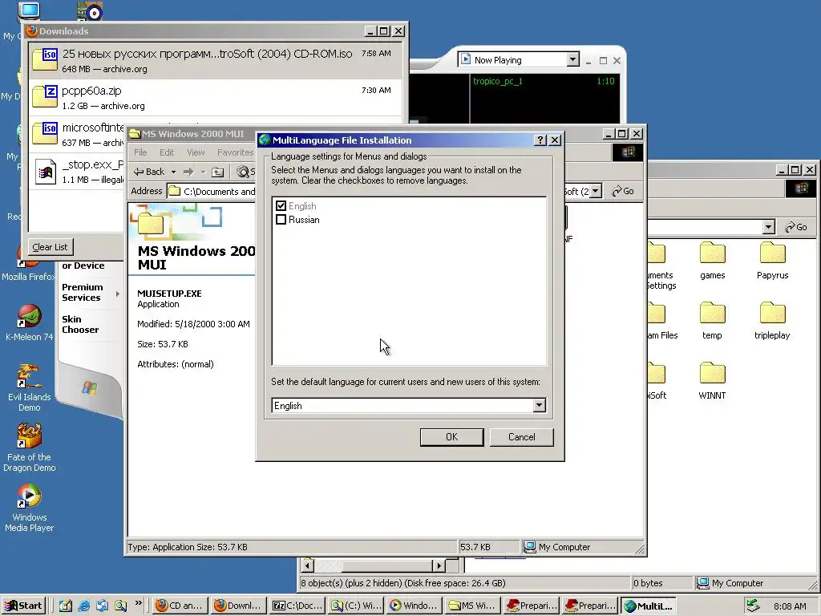Switch to 7-Zip C:\Doc... taskbar button

[x=297, y=606]
